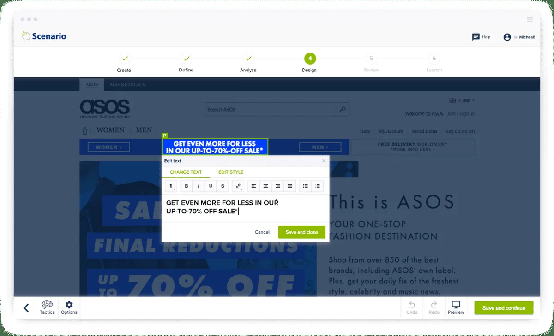Screen dimensions: 554x336
Task: Click the Scenario logo
Action: pyautogui.click(x=44, y=36)
